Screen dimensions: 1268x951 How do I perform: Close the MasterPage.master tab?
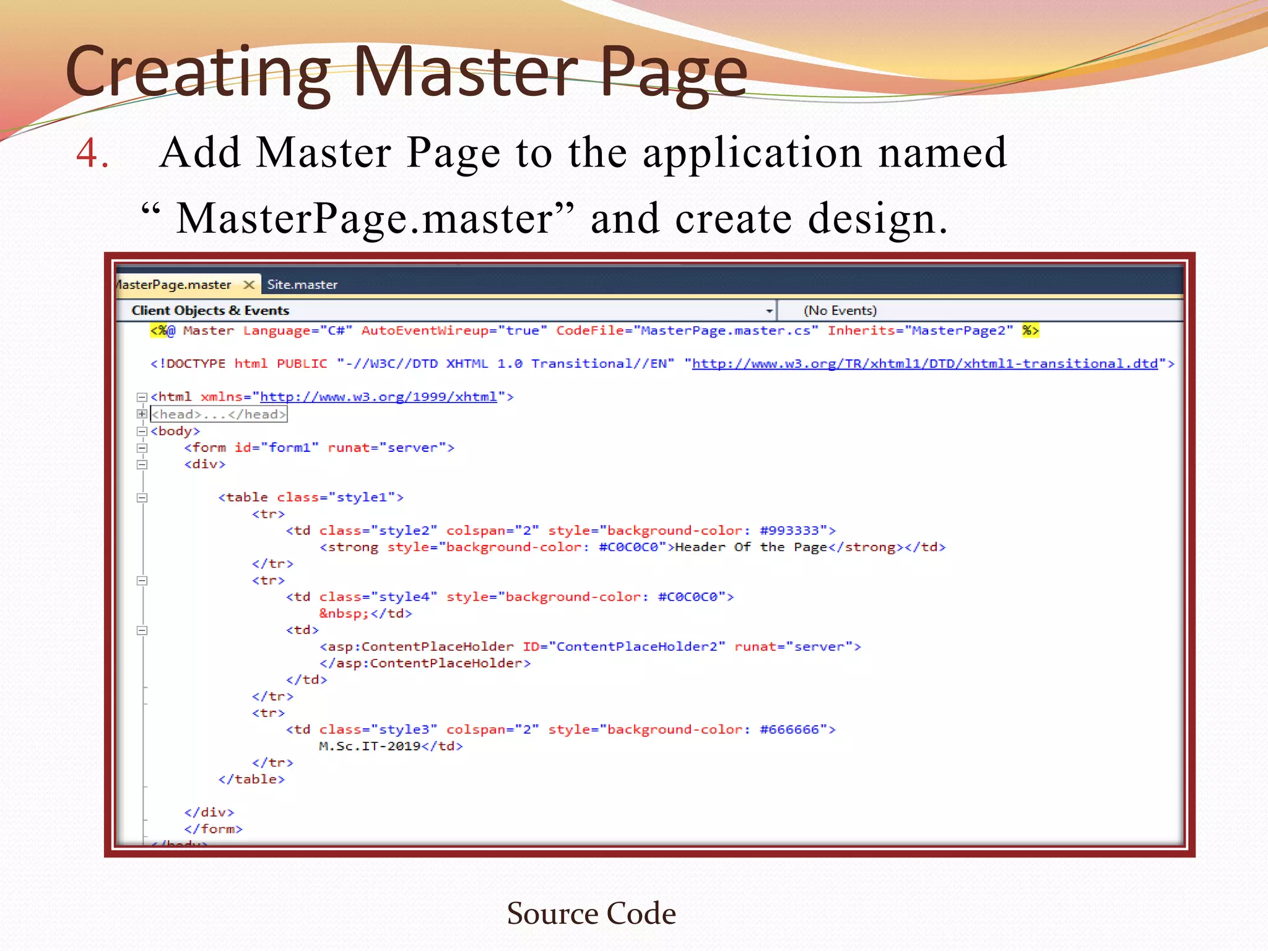249,284
